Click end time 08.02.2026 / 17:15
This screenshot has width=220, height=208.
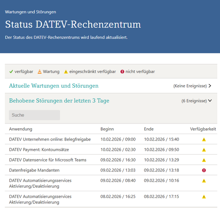(162, 196)
